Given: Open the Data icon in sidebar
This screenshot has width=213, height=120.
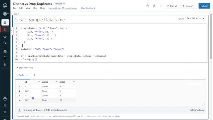Looking at the screenshot, I should tap(5, 51).
